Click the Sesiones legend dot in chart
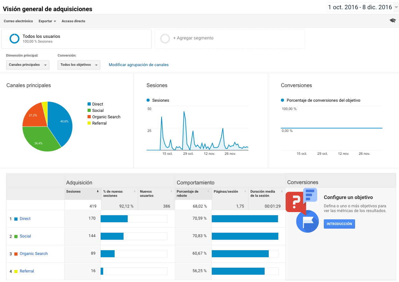The height and width of the screenshot is (282, 399). pyautogui.click(x=148, y=100)
